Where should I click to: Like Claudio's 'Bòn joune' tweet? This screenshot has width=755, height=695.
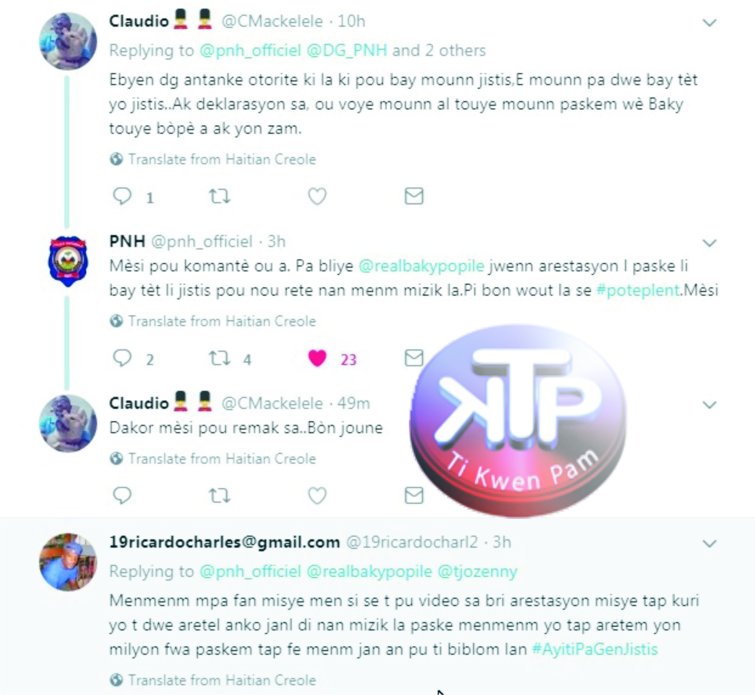(317, 496)
